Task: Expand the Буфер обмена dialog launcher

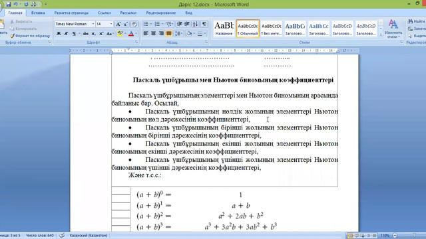Action: coord(49,42)
